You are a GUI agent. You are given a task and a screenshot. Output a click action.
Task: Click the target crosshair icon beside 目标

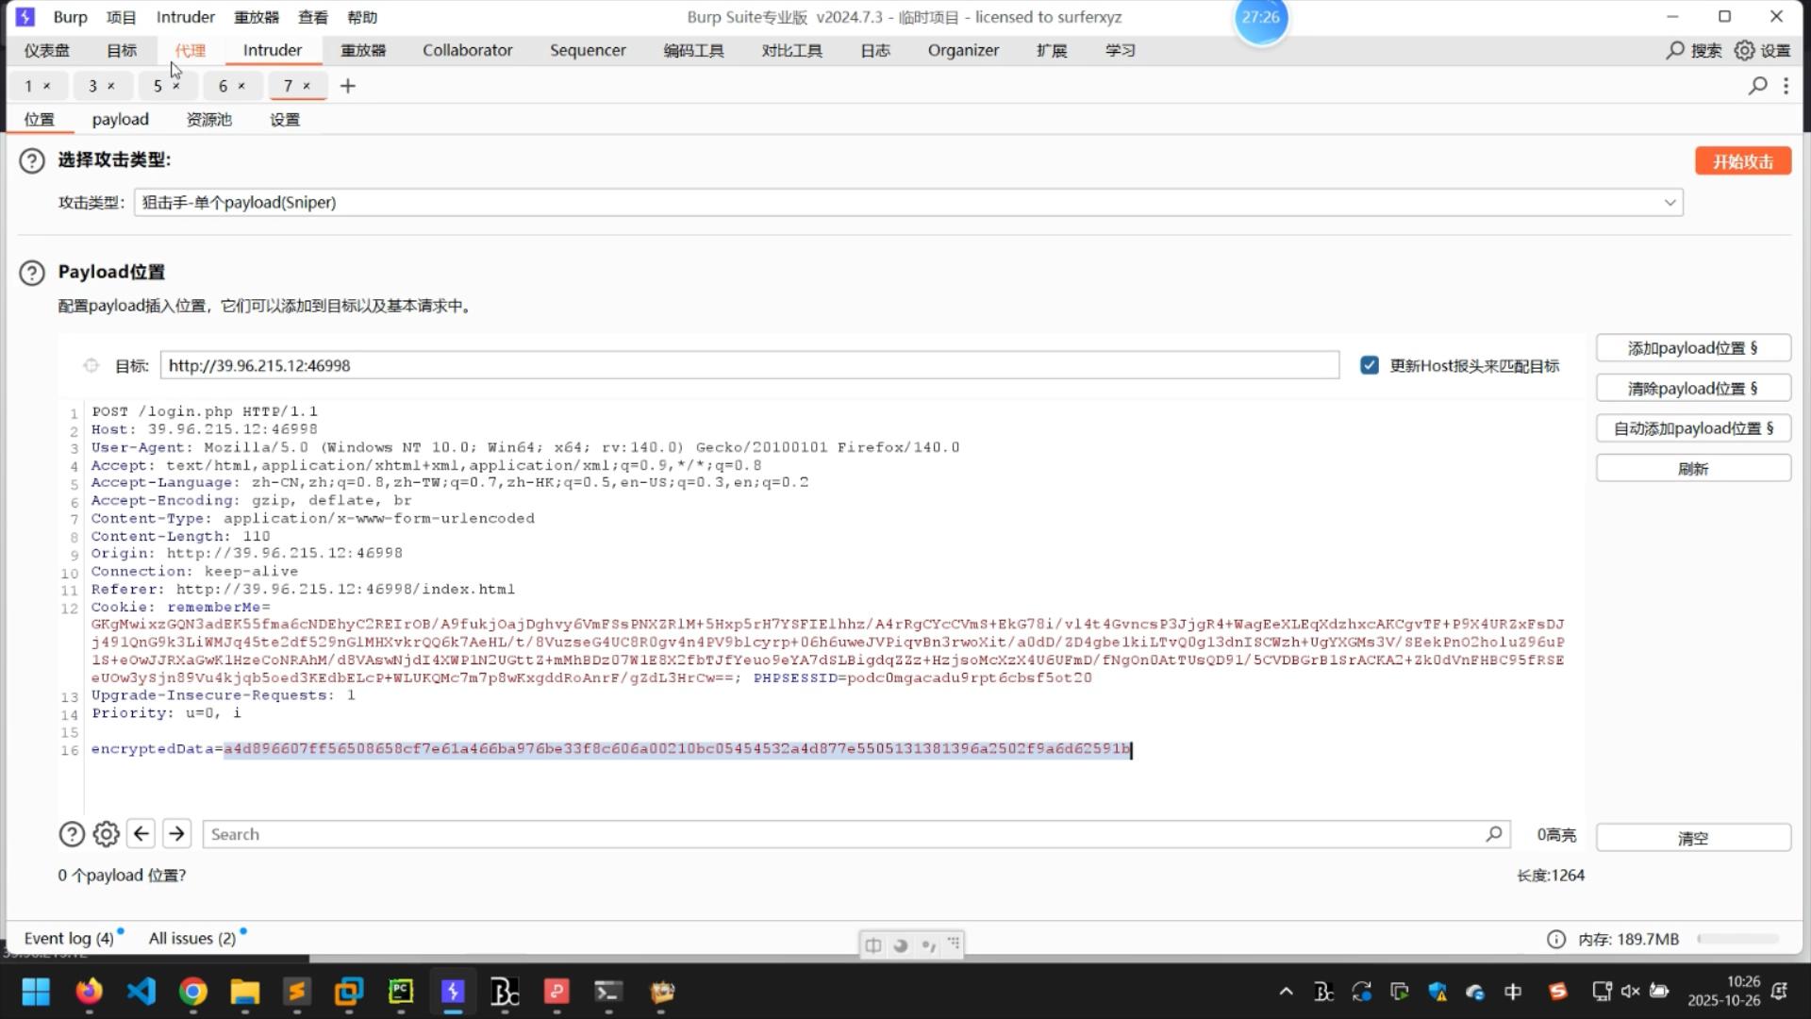(91, 365)
